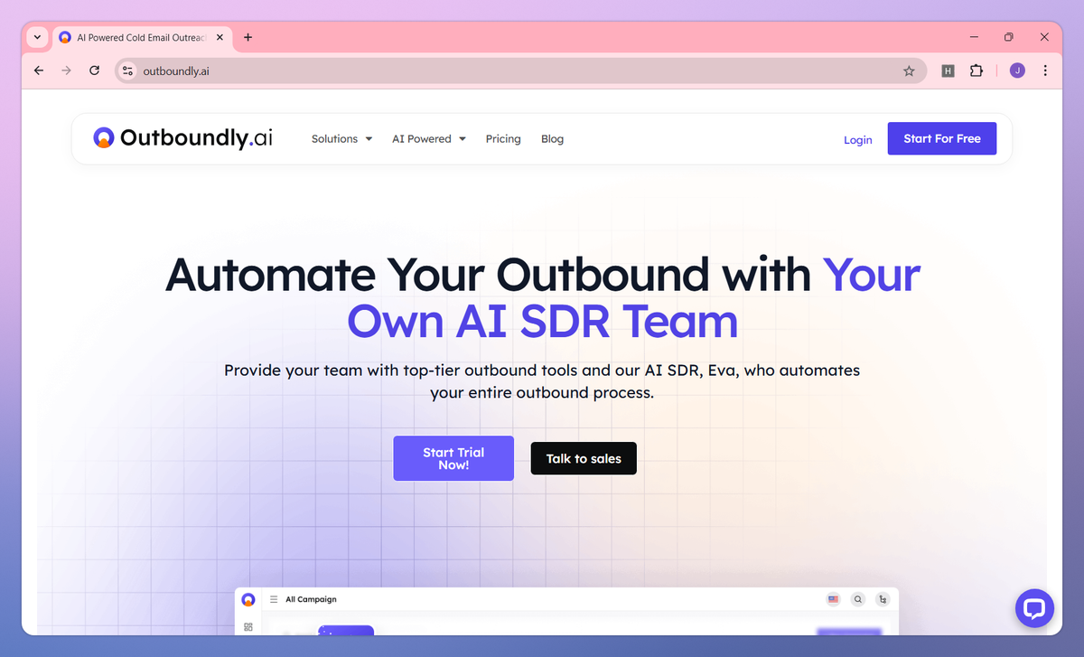Screen dimensions: 1084x657
Task: Click the Start For Free button
Action: point(942,138)
